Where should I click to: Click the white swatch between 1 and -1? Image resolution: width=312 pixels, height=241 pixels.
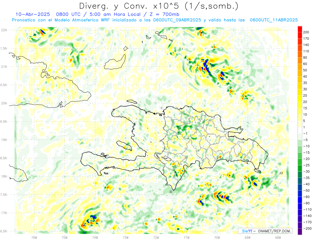click(300, 130)
